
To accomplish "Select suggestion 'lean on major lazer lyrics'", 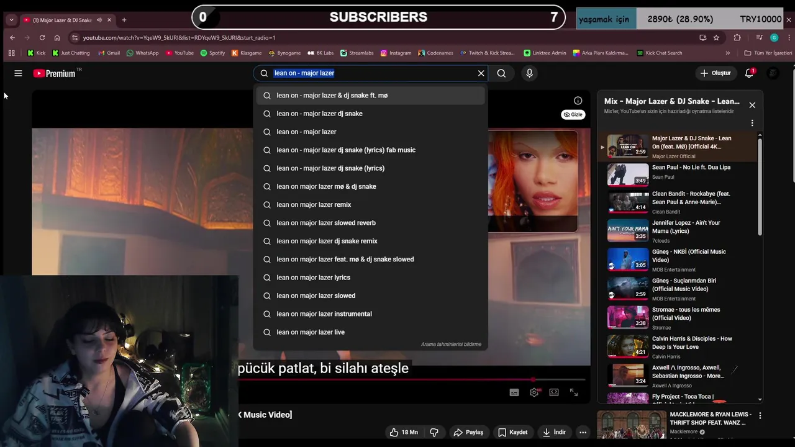I will coord(370,278).
